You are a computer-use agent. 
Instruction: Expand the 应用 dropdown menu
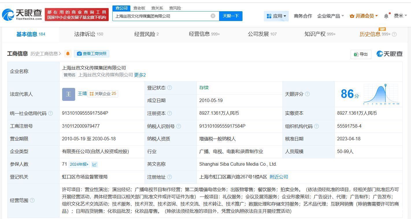tap(277, 16)
